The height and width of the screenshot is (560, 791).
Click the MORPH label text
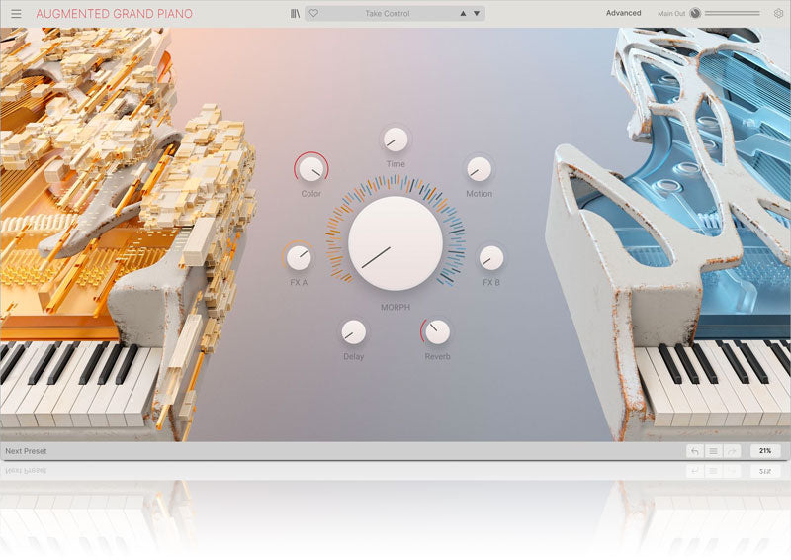[395, 307]
